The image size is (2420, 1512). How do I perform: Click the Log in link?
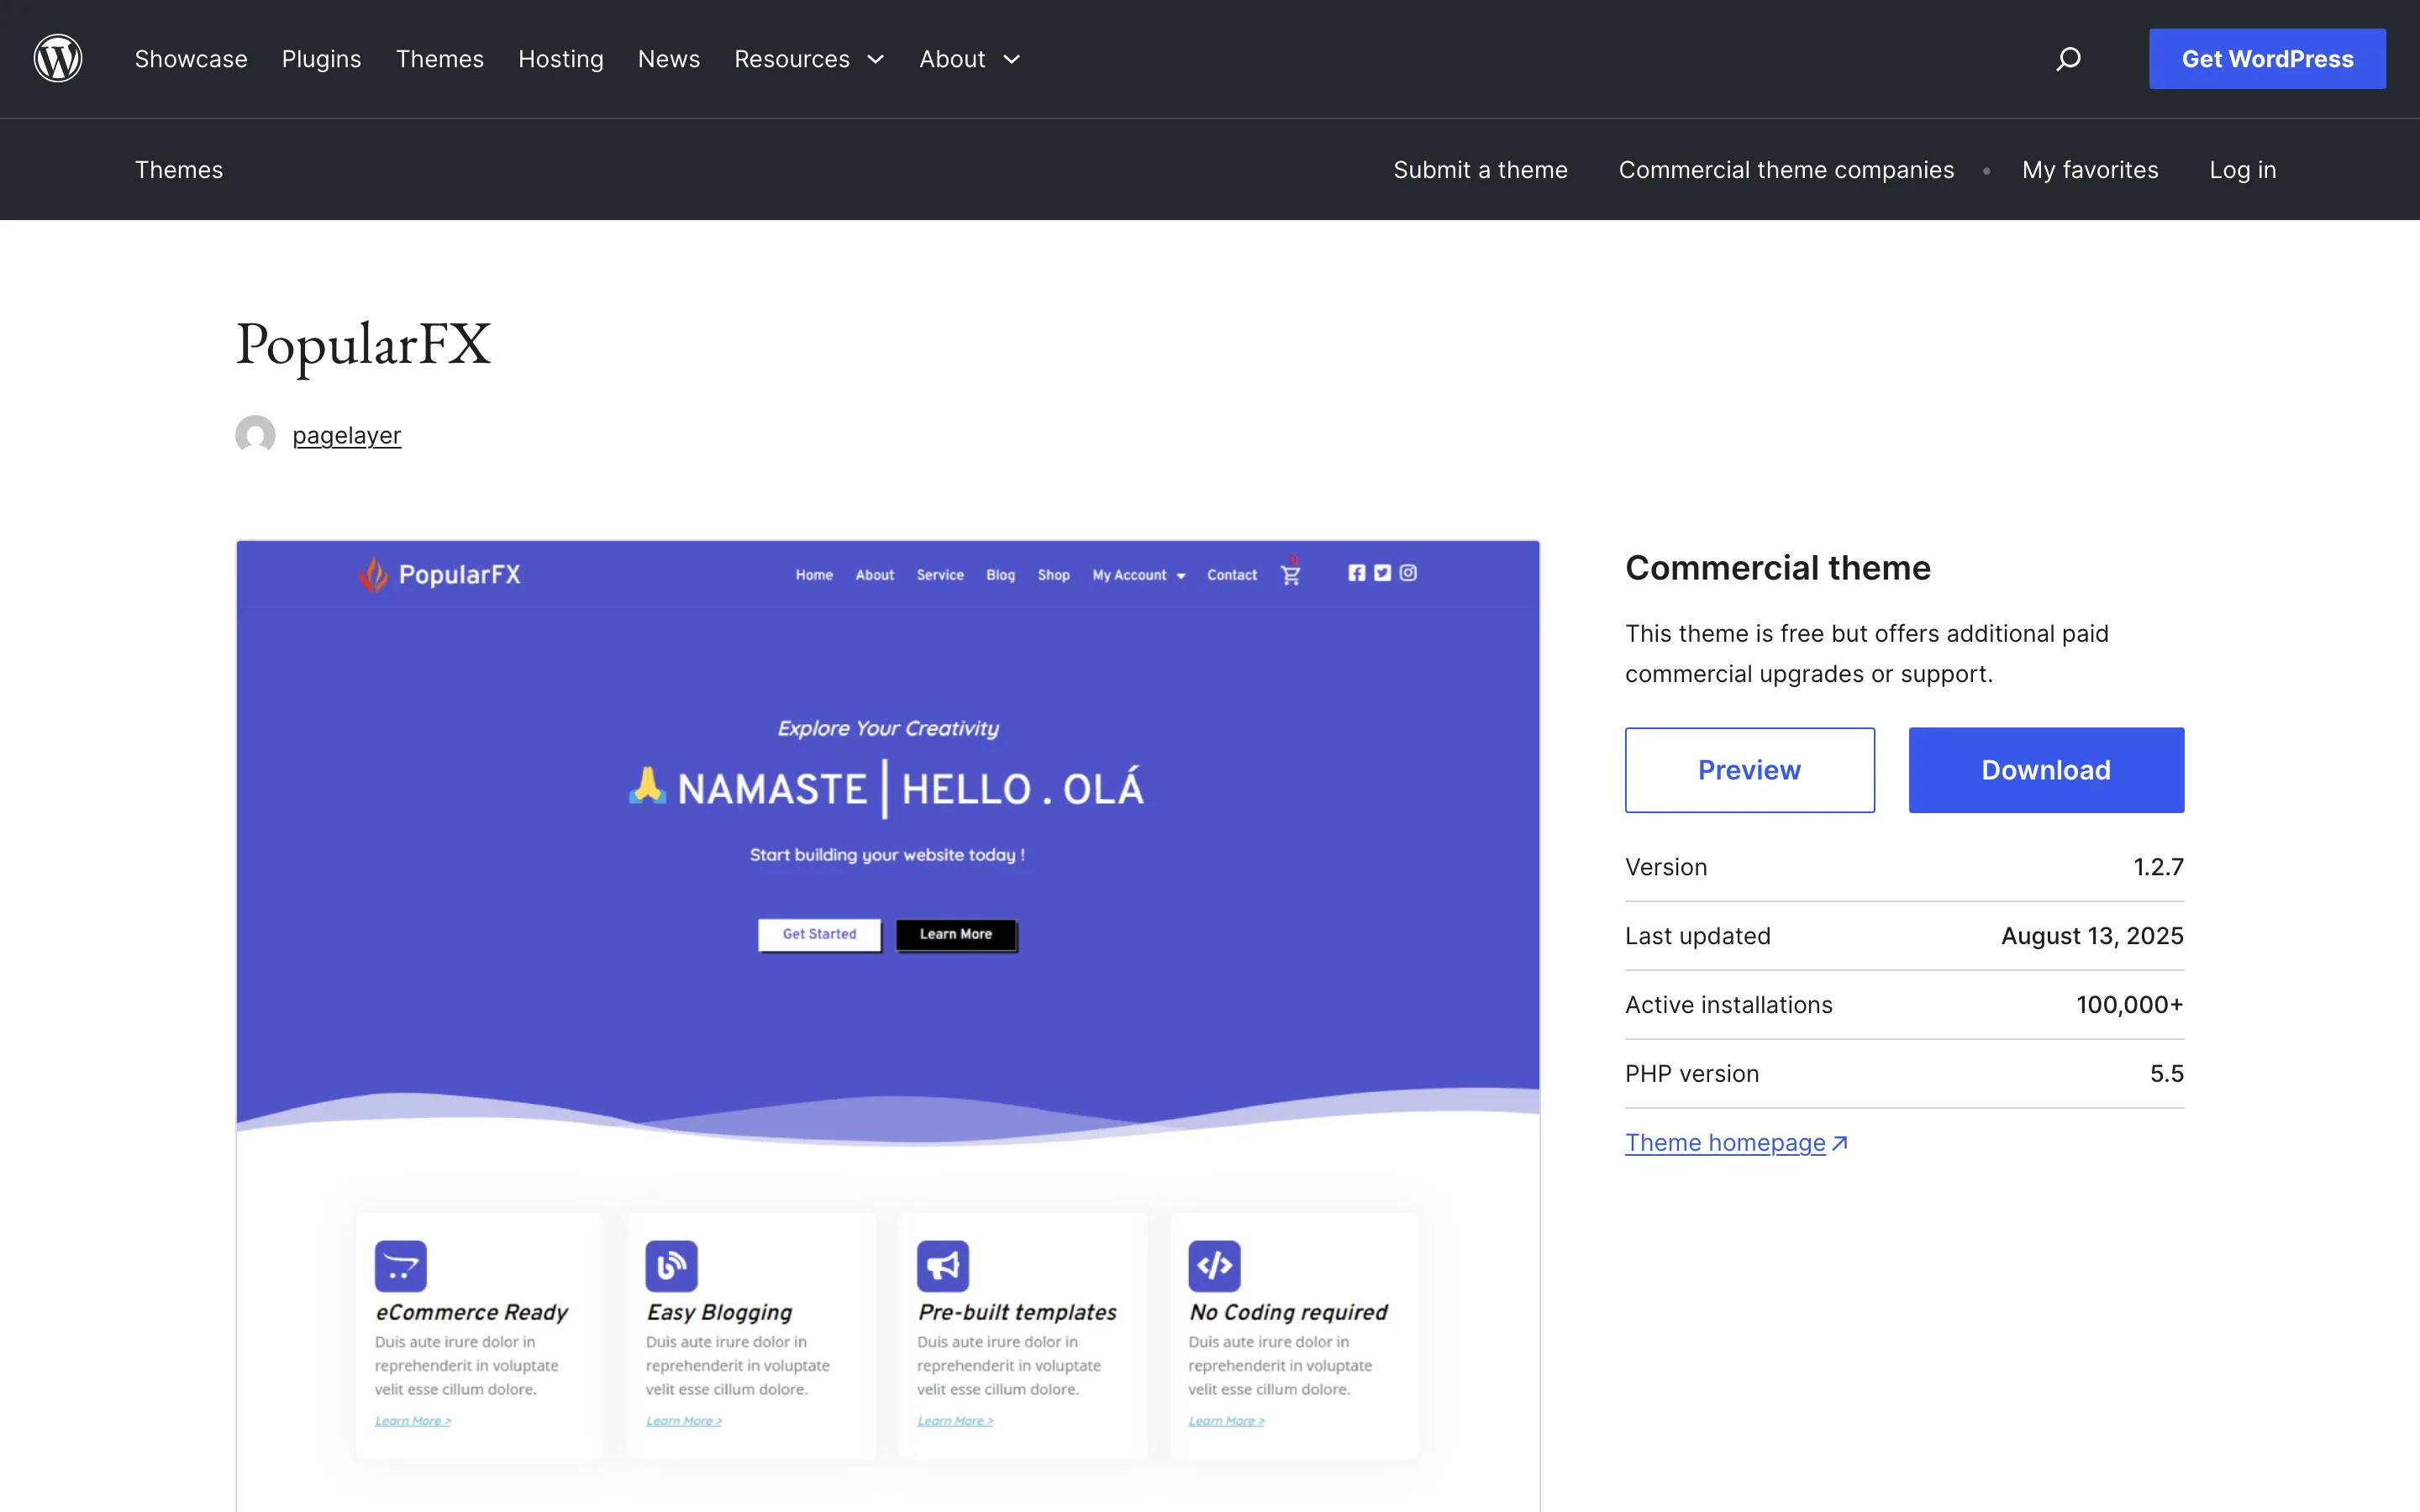[x=2242, y=170]
